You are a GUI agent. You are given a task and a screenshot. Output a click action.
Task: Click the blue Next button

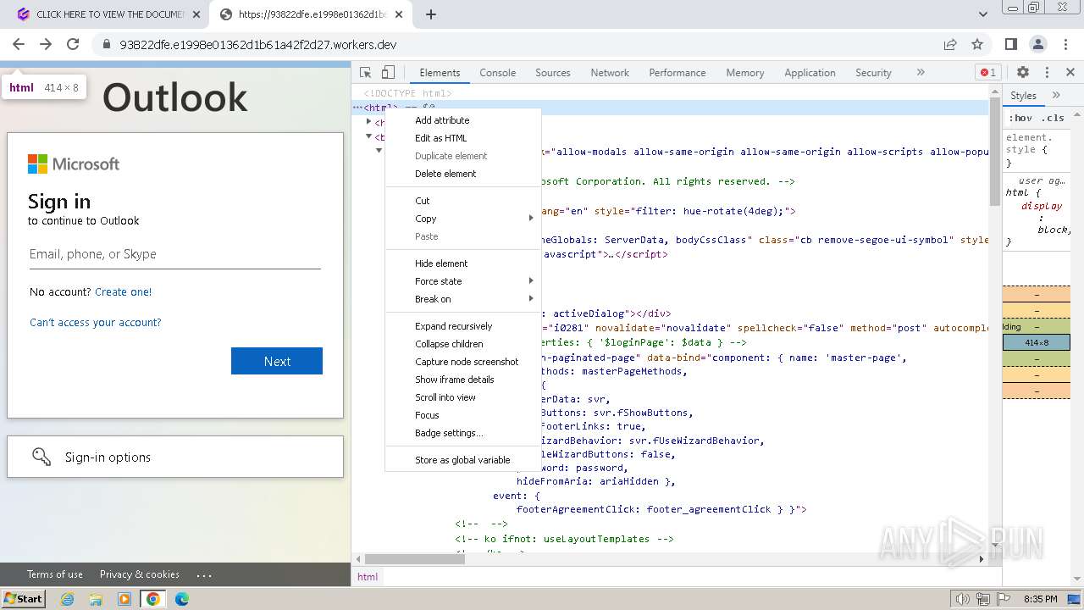(x=277, y=361)
